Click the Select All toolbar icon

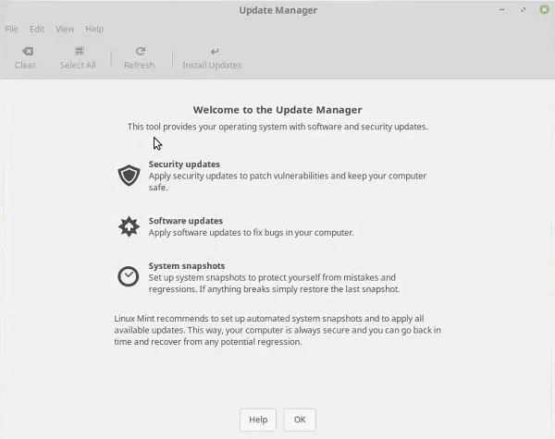(x=80, y=51)
